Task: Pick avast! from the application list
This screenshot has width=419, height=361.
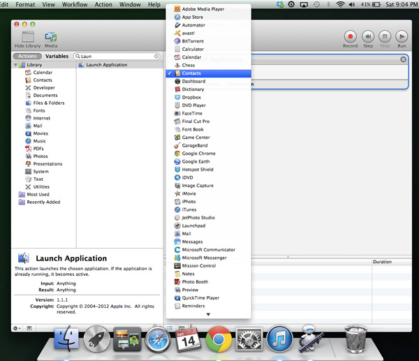Action: 208,33
